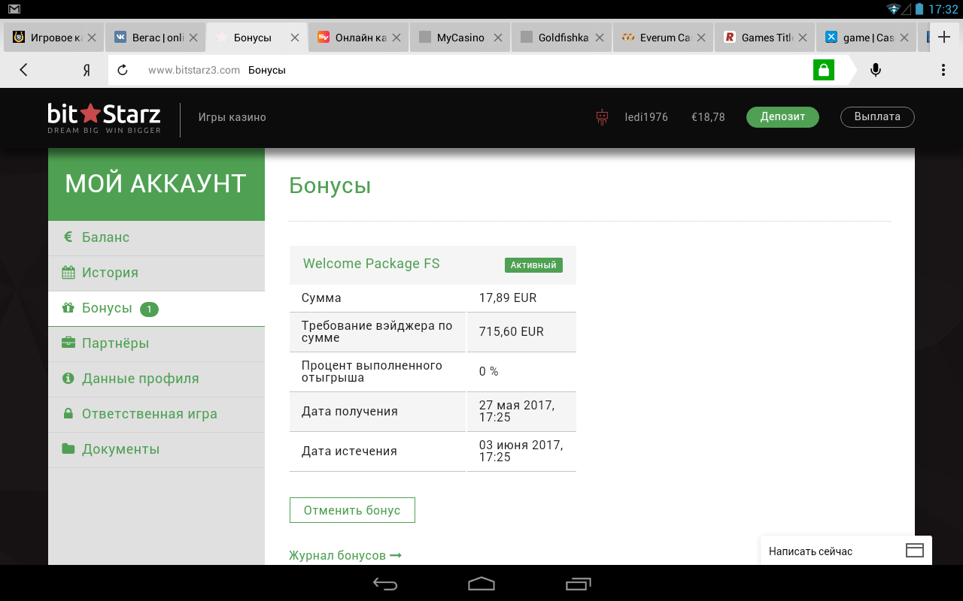Image resolution: width=963 pixels, height=601 pixels.
Task: Tap the robot avatar icon
Action: coord(601,117)
